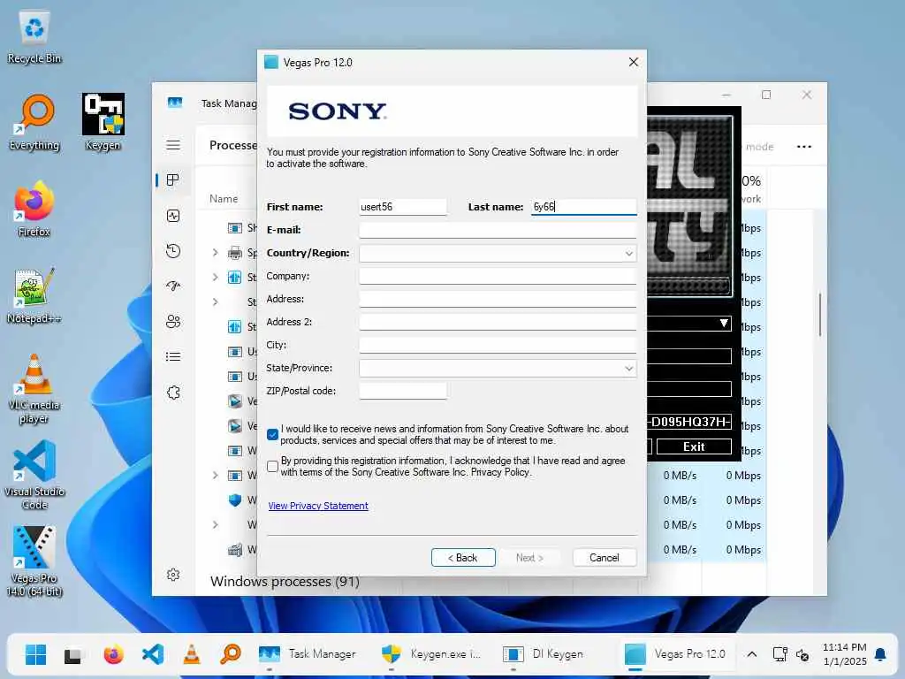Focus the Company input field
Image resolution: width=905 pixels, height=679 pixels.
tap(498, 276)
